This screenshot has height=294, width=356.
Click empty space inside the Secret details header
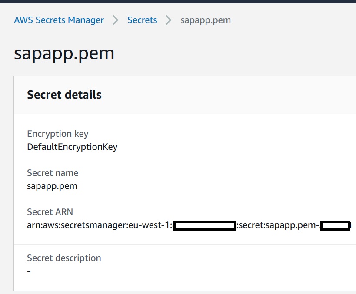pos(227,95)
